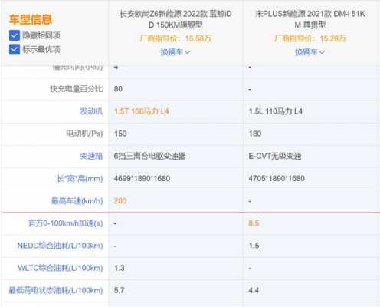Select the highlighted 200 top speed value
The width and height of the screenshot is (380, 307).
(x=120, y=201)
